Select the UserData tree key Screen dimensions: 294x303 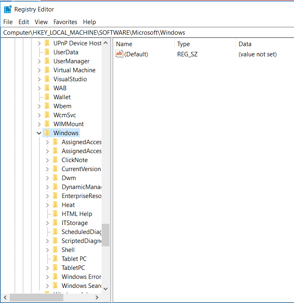[x=66, y=52]
